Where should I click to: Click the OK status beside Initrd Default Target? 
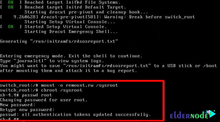[x=11, y=7]
